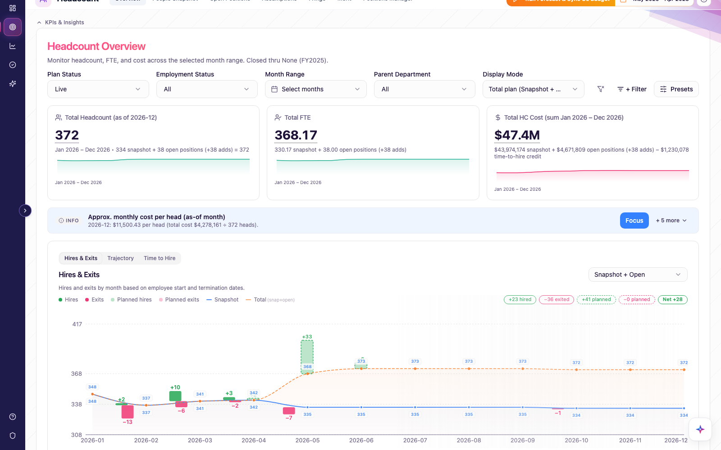Click the '+41 planned' summary chip
The image size is (721, 450).
(x=596, y=300)
